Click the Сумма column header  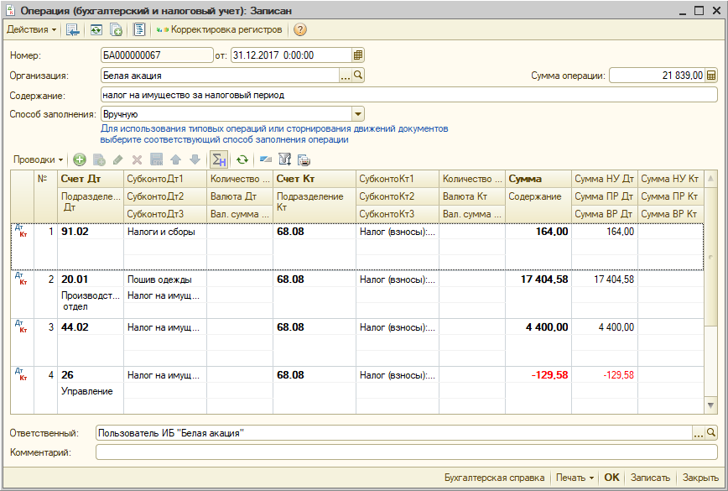538,179
